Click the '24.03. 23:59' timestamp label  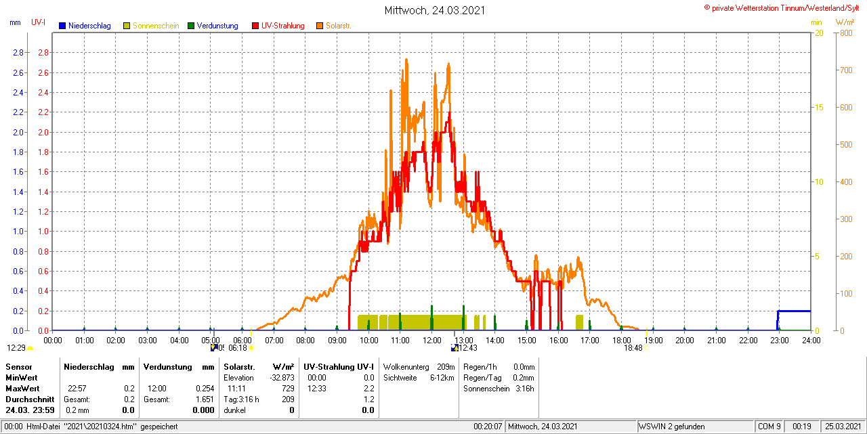(x=29, y=410)
